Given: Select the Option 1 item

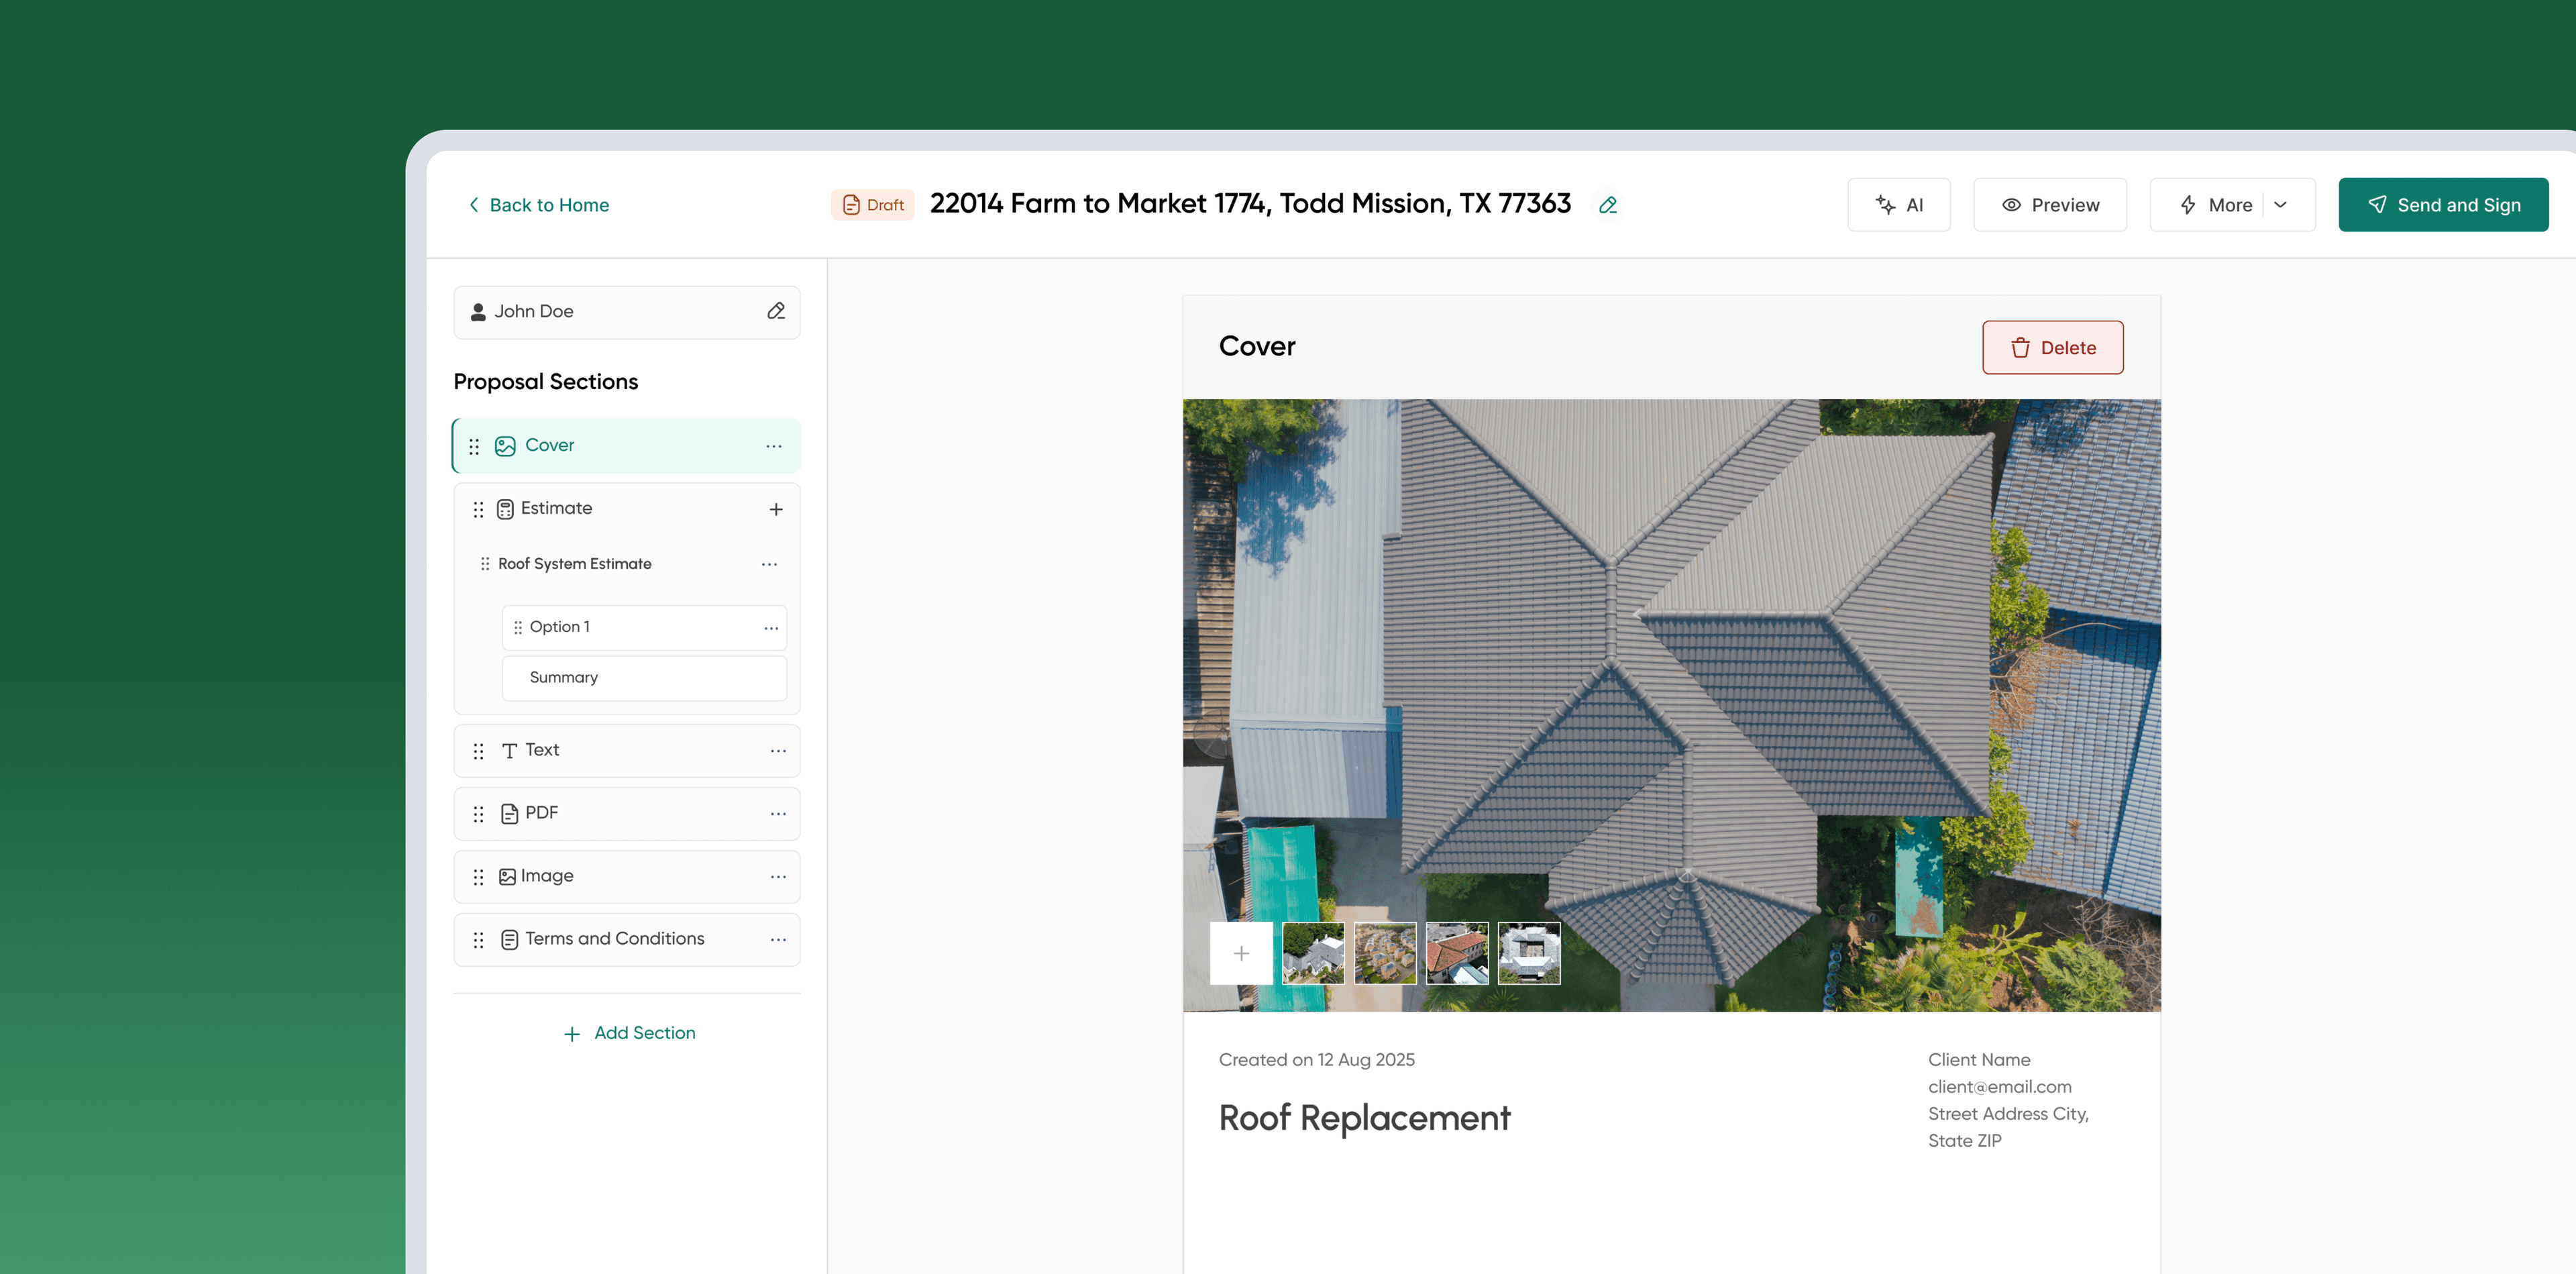Looking at the screenshot, I should pyautogui.click(x=644, y=628).
